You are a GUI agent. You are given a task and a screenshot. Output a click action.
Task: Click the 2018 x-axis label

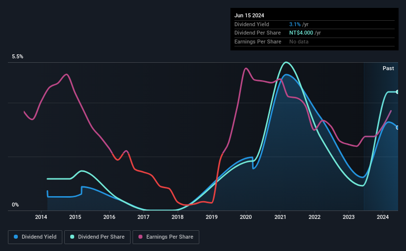pyautogui.click(x=178, y=217)
